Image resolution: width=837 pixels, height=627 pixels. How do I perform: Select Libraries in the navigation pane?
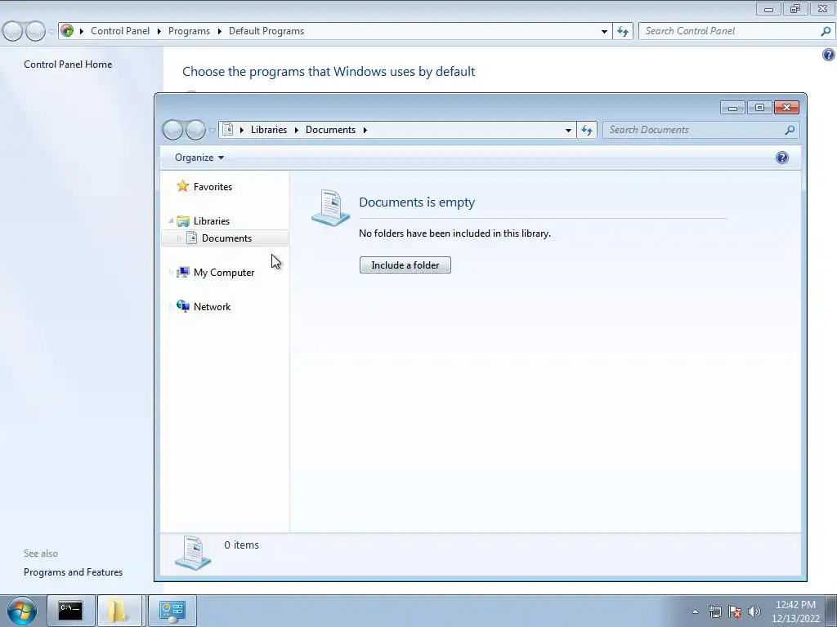212,220
